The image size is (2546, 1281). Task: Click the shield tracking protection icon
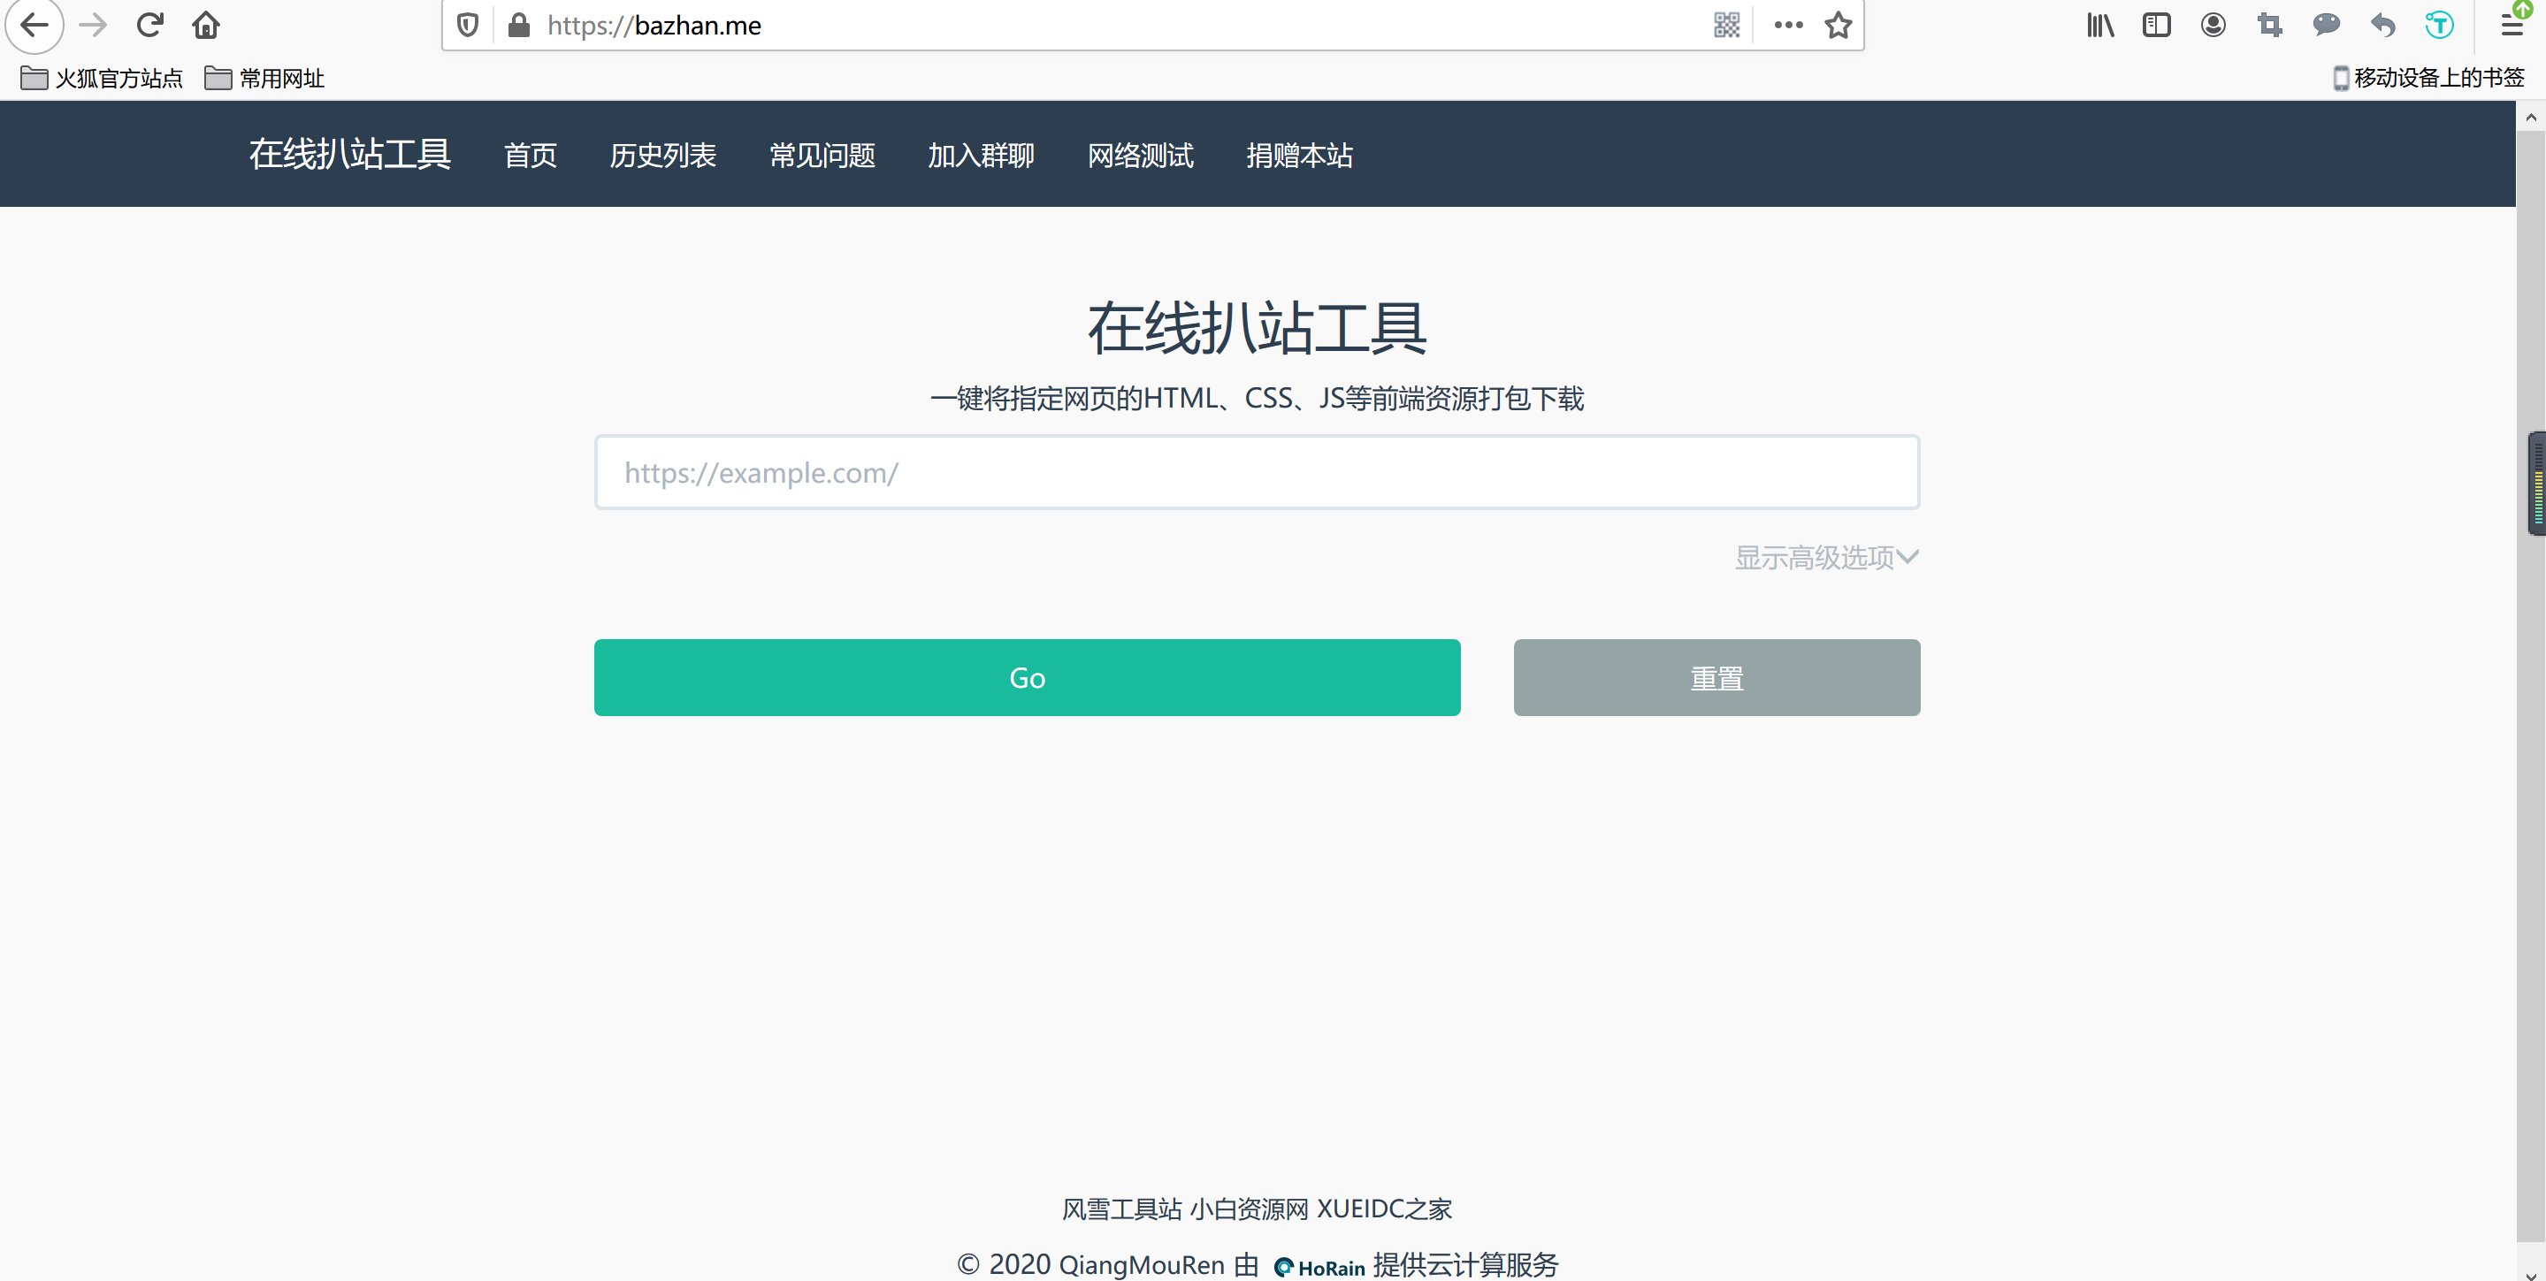(x=468, y=25)
